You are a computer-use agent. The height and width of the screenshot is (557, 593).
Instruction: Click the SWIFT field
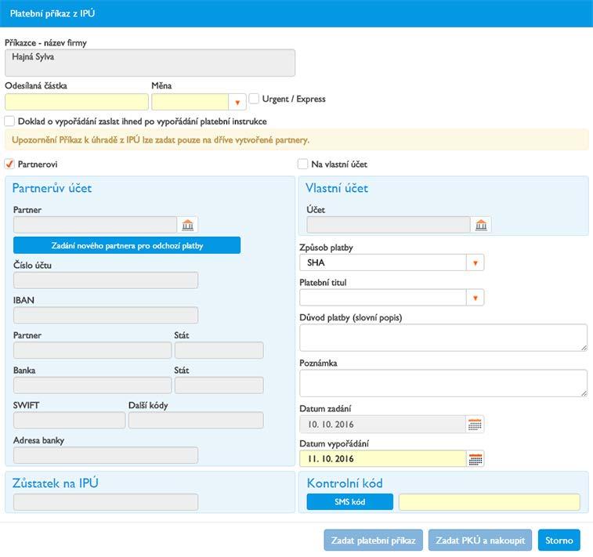[x=69, y=421]
